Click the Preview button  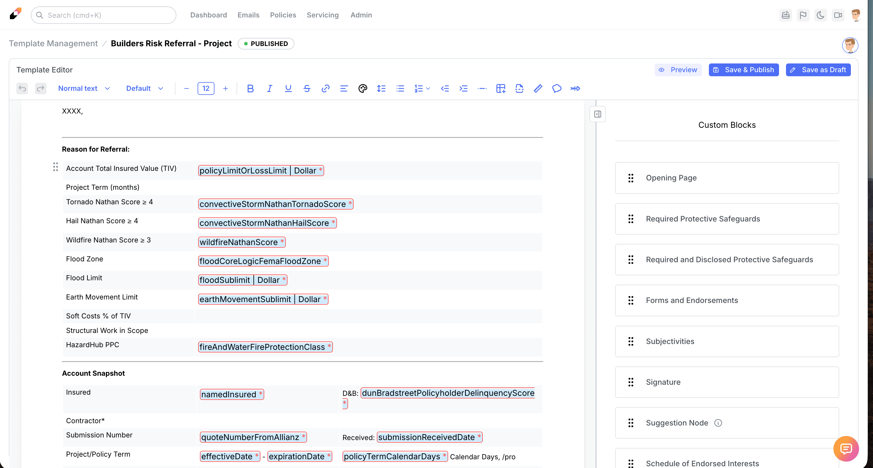[x=678, y=70]
